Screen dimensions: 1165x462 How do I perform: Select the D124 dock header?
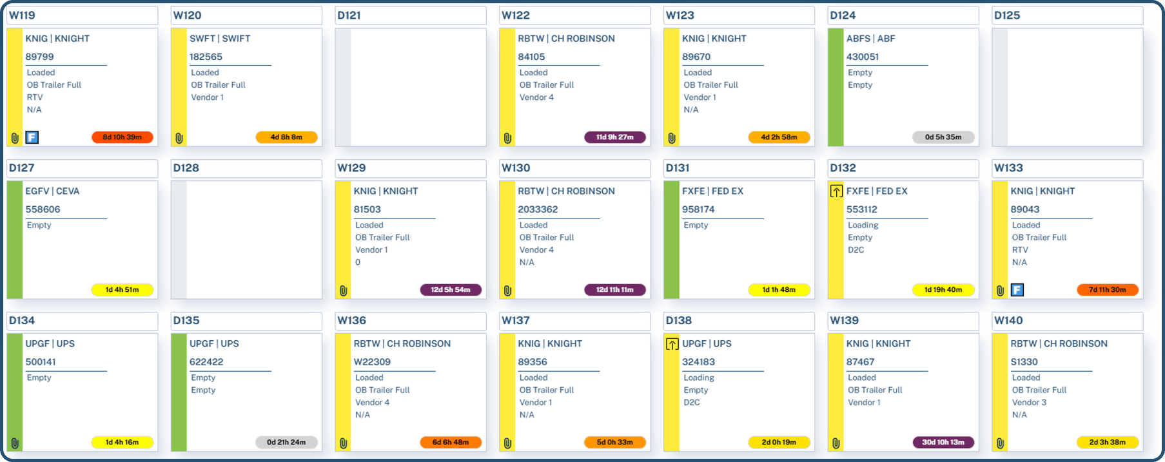pos(903,15)
